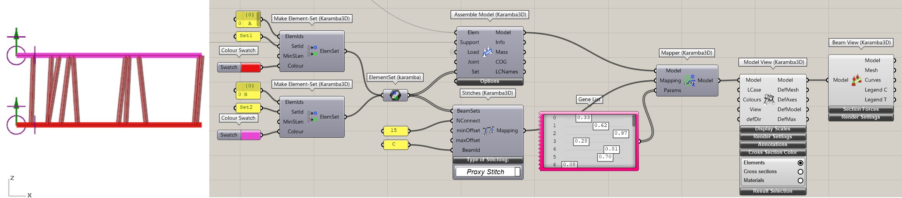Image resolution: width=902 pixels, height=198 pixels.
Task: Expand the Section Forces panel
Action: pos(860,110)
